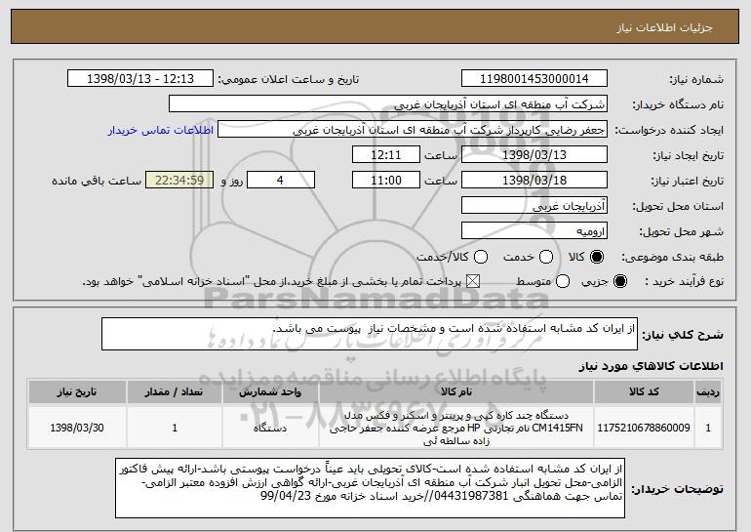The height and width of the screenshot is (532, 751).
Task: Click the need date cell 1398/03/30
Action: (77, 428)
